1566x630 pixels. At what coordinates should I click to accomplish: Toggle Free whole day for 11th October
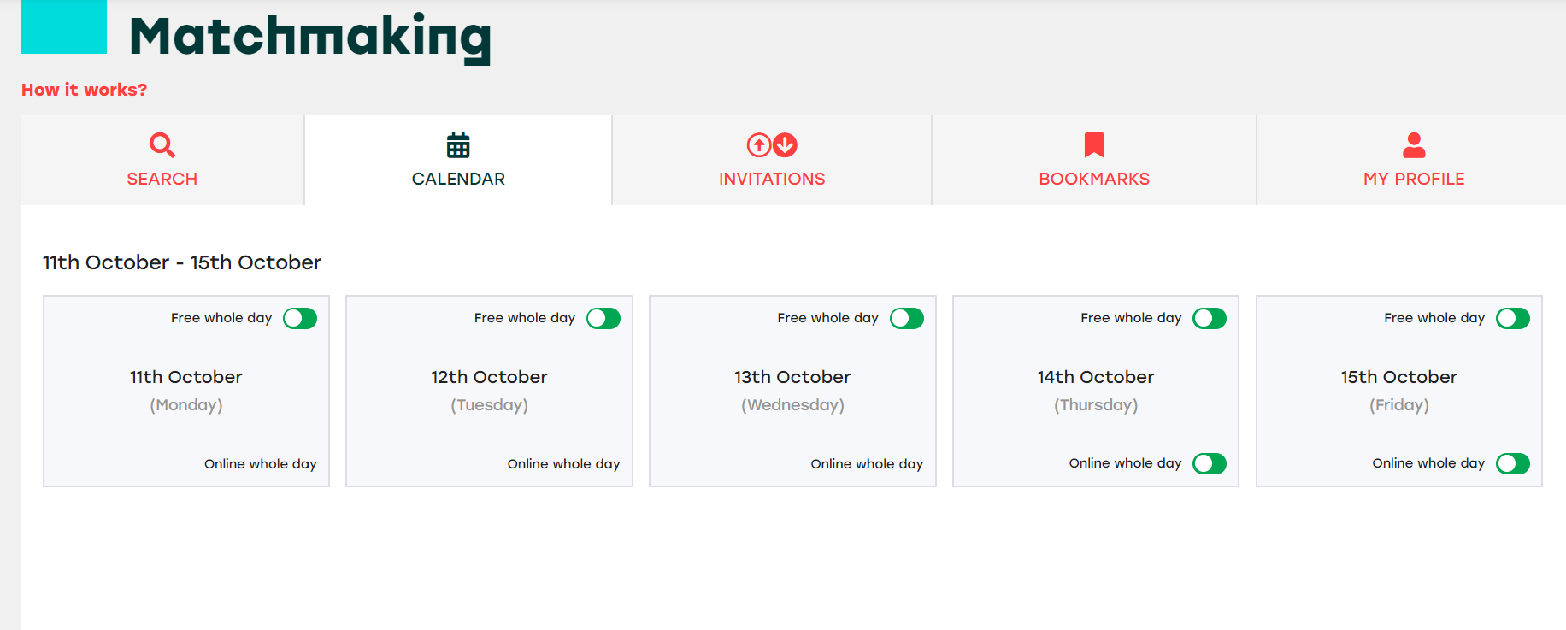pos(300,319)
